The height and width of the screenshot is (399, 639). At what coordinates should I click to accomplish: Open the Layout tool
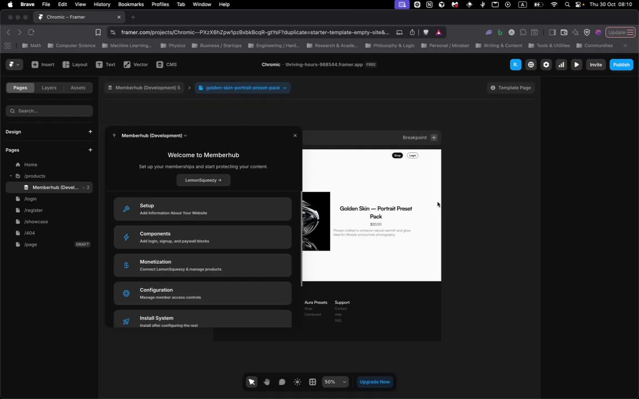coord(75,64)
